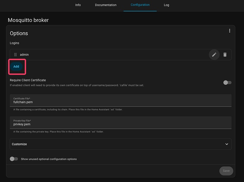Delete the admin login with trash icon
Screen dimensions: 244x182
[x=225, y=55]
